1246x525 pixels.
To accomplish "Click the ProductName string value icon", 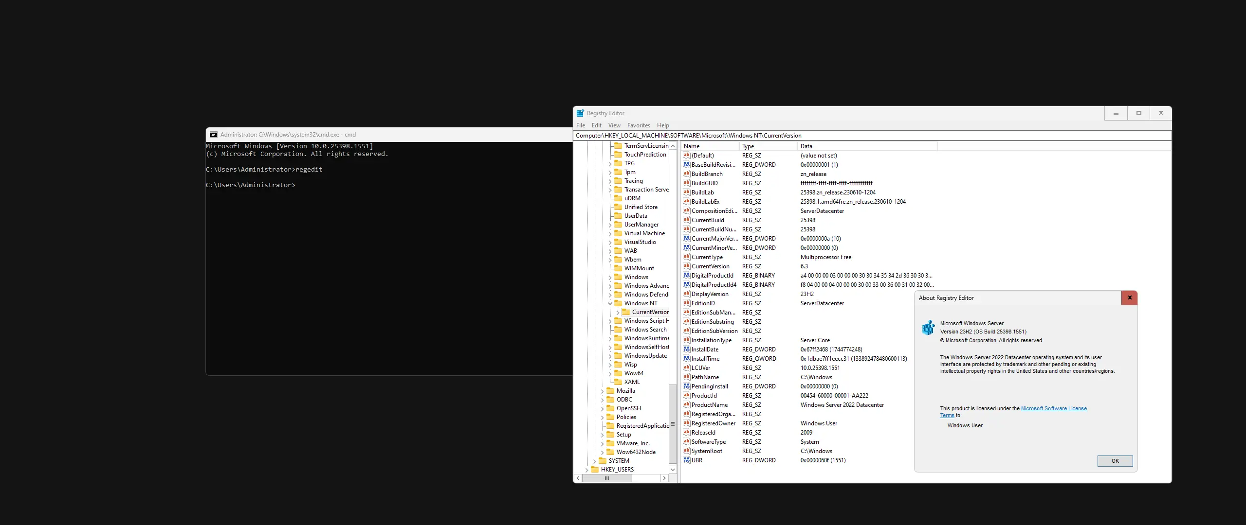I will [x=686, y=404].
